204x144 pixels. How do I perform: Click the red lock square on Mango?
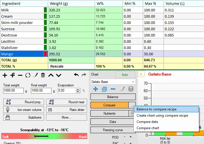point(46,54)
